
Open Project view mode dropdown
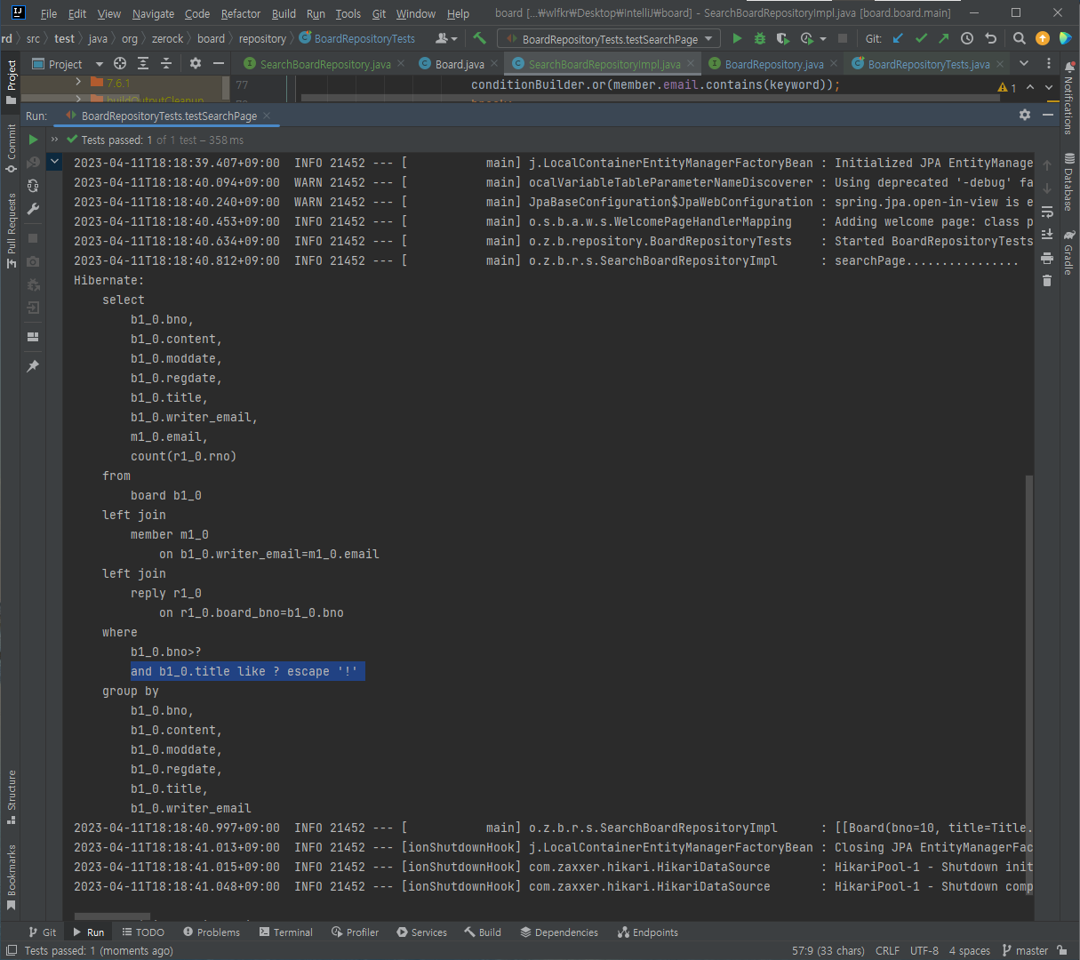coord(99,64)
